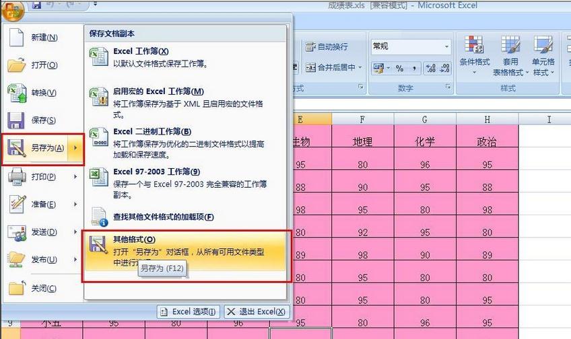Click the Office button orb
Screen dimensions: 571x339
pyautogui.click(x=12, y=9)
